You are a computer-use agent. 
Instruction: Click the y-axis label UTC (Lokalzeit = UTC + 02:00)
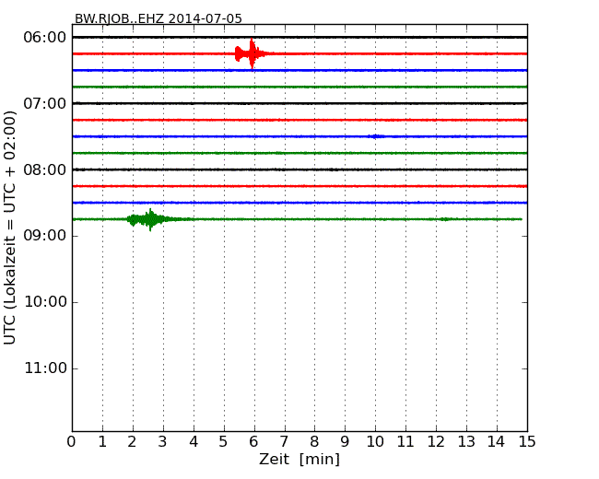(x=9, y=228)
